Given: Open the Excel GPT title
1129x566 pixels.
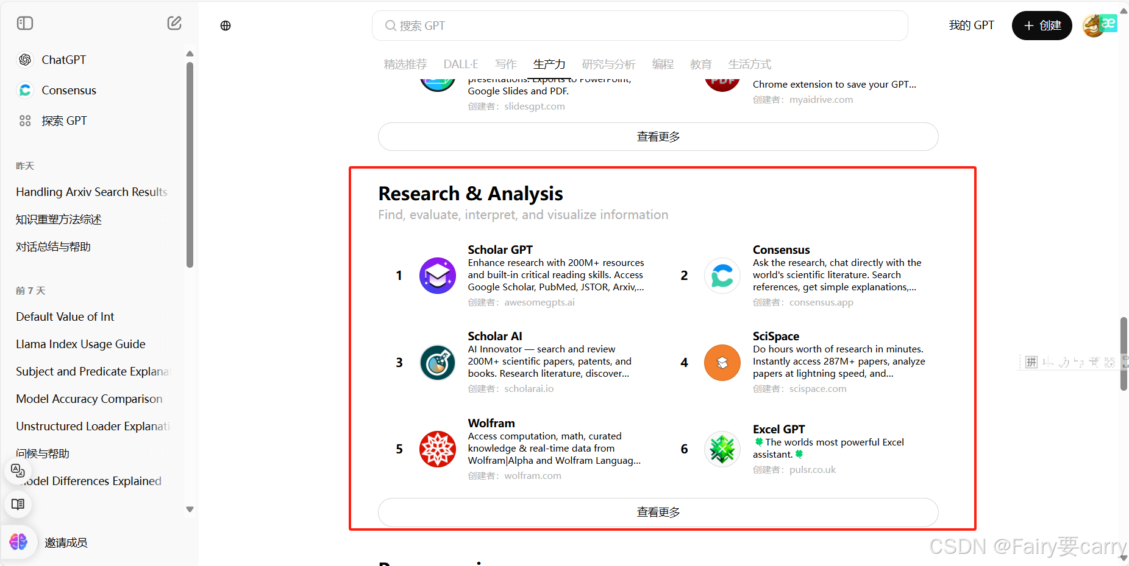Looking at the screenshot, I should [x=778, y=429].
